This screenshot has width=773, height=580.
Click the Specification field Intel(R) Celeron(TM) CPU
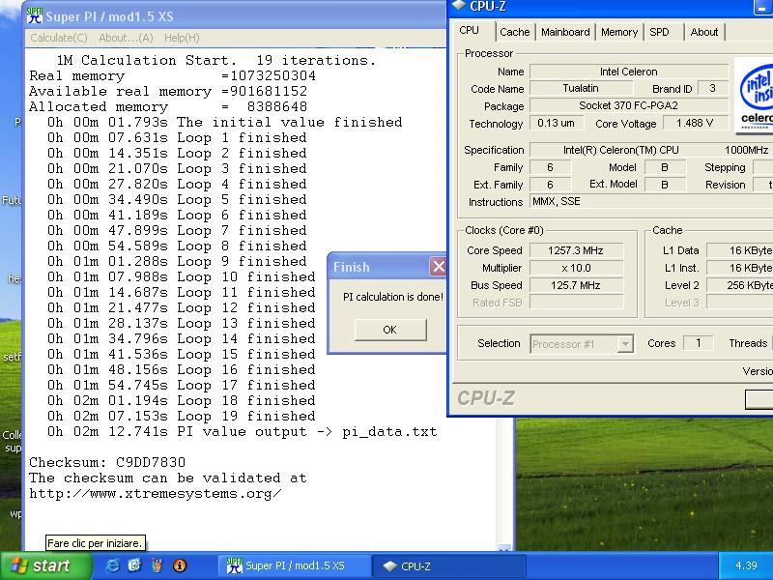coord(651,150)
